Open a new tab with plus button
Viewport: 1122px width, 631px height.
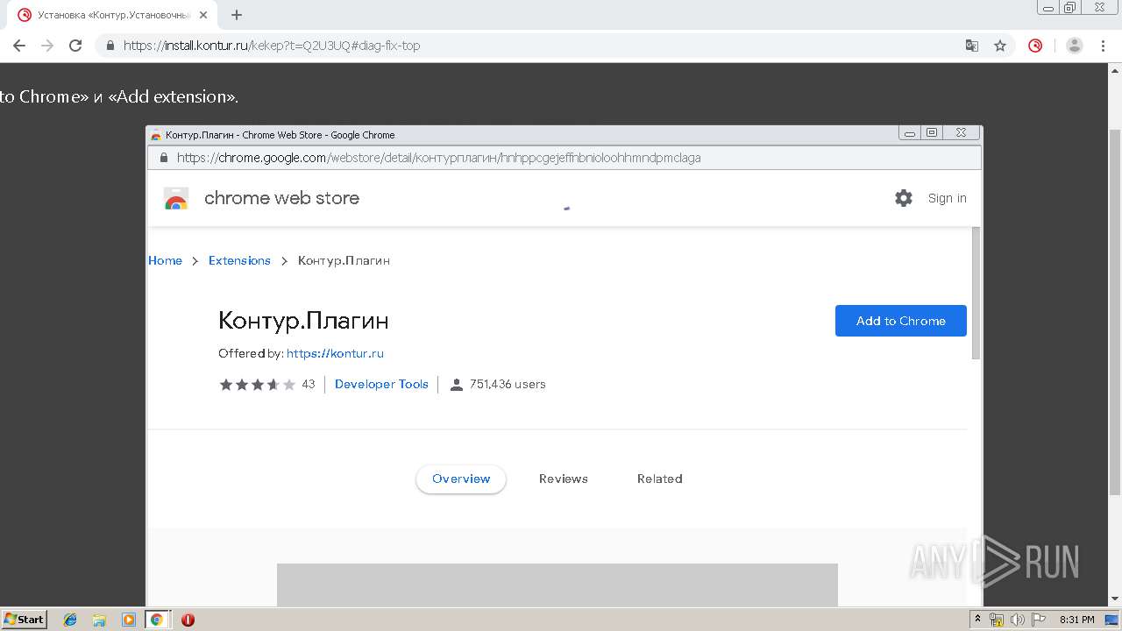(237, 15)
